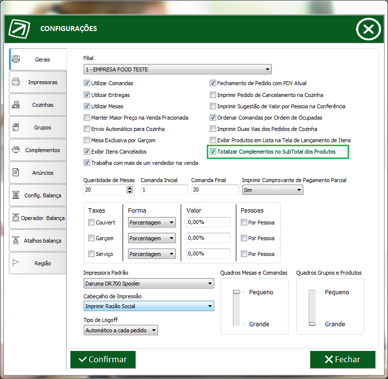
Task: Click the Cozinhas kitchen icon
Action: [16, 105]
